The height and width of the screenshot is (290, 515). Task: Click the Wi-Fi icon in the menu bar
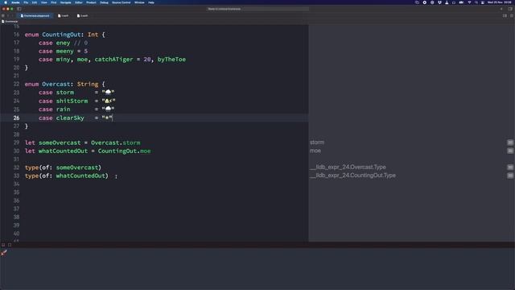point(469,2)
